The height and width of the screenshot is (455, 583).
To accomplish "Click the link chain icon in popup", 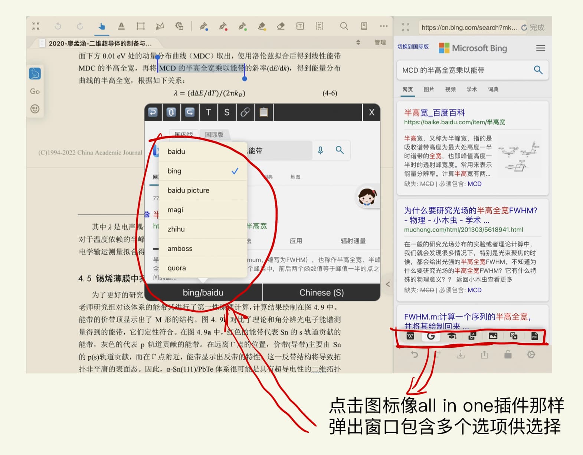I will point(245,112).
